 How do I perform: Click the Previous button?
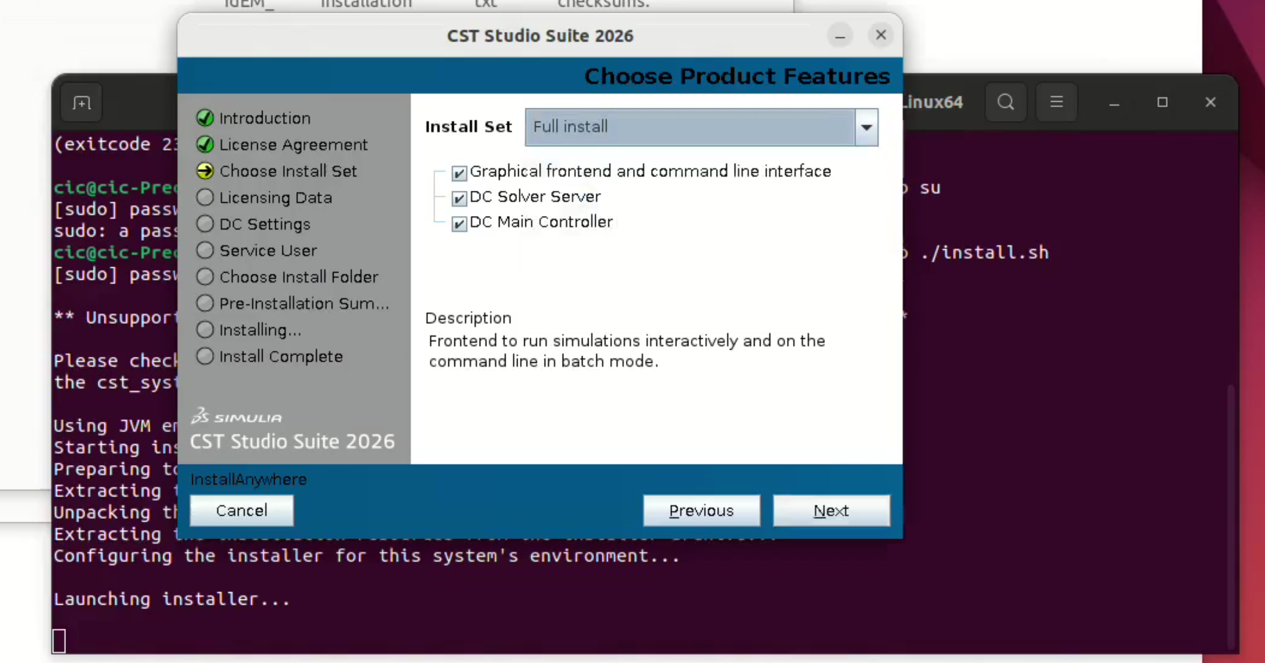pyautogui.click(x=702, y=511)
